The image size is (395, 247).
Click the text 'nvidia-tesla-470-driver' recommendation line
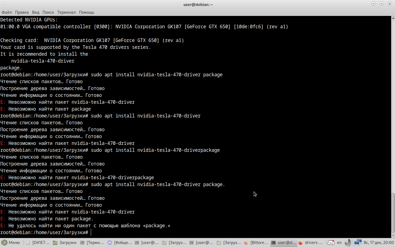tap(43, 61)
